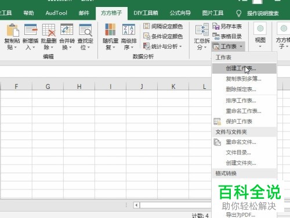This screenshot has width=290, height=218.
Task: Switch to the 图片工具 tab
Action: [x=213, y=13]
